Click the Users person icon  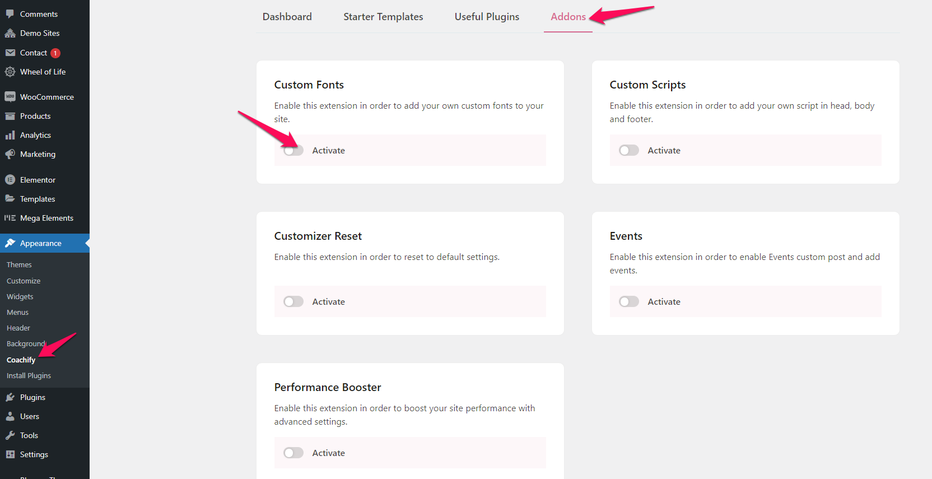pyautogui.click(x=10, y=416)
